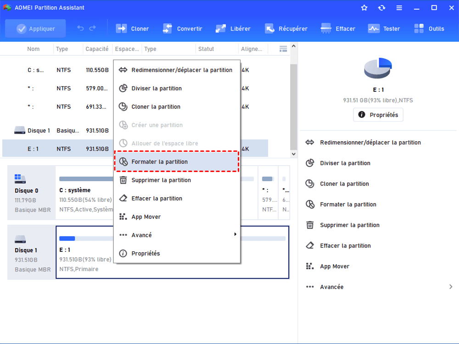Open the Libérer toolbar tool
459x344 pixels.
tap(233, 28)
